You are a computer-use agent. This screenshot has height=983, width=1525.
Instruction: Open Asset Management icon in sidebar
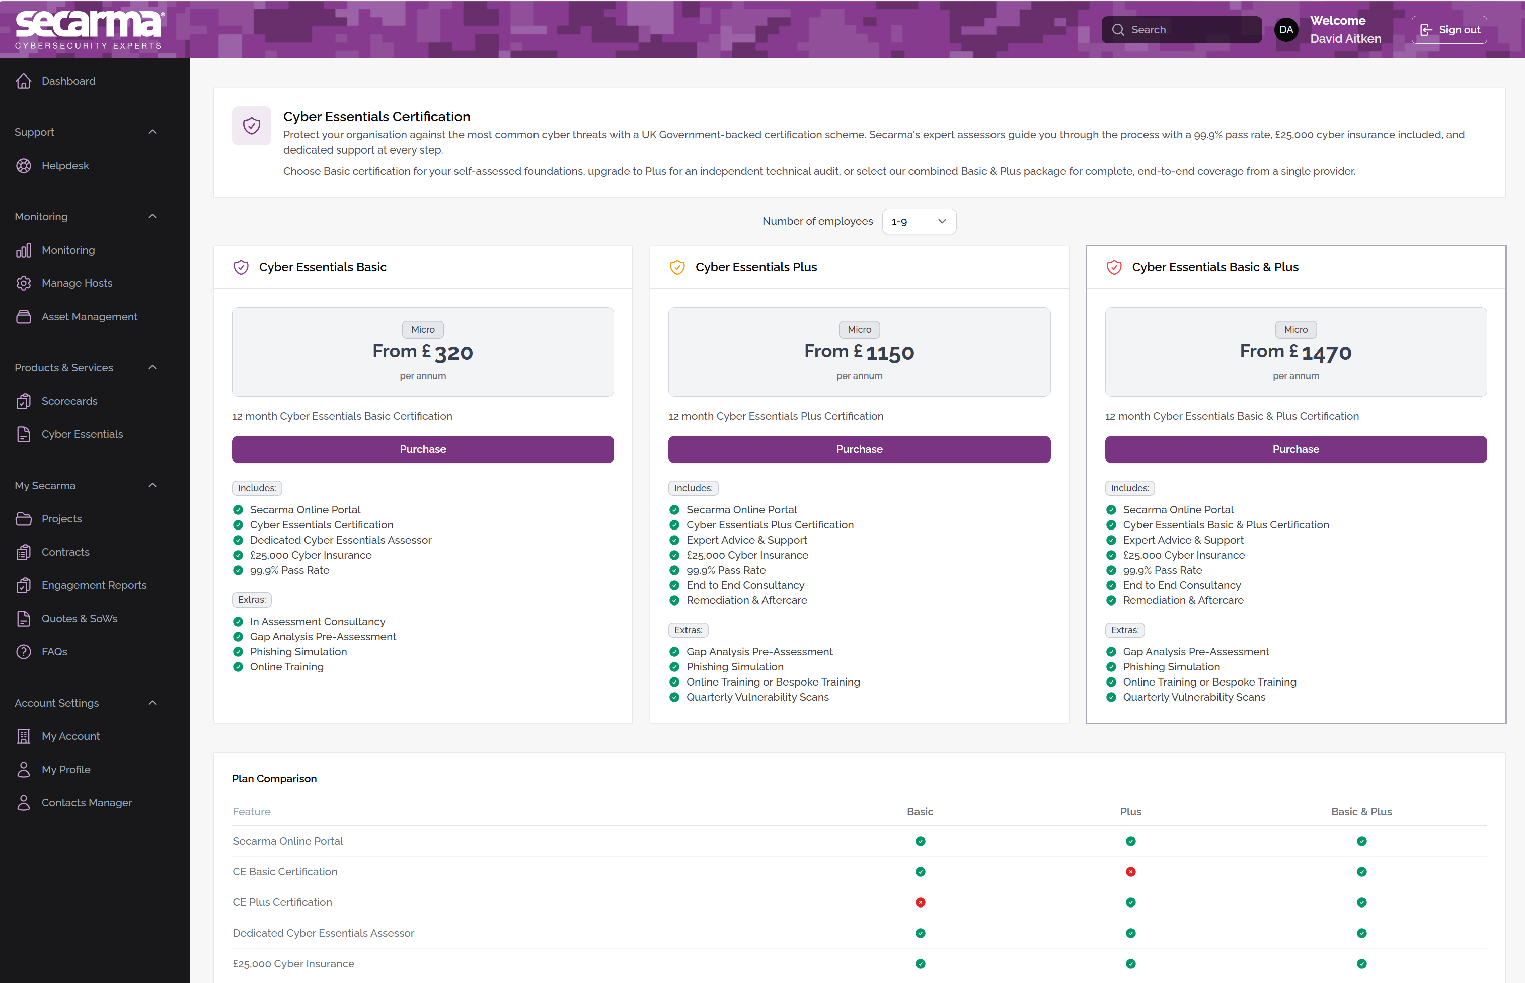pos(24,317)
